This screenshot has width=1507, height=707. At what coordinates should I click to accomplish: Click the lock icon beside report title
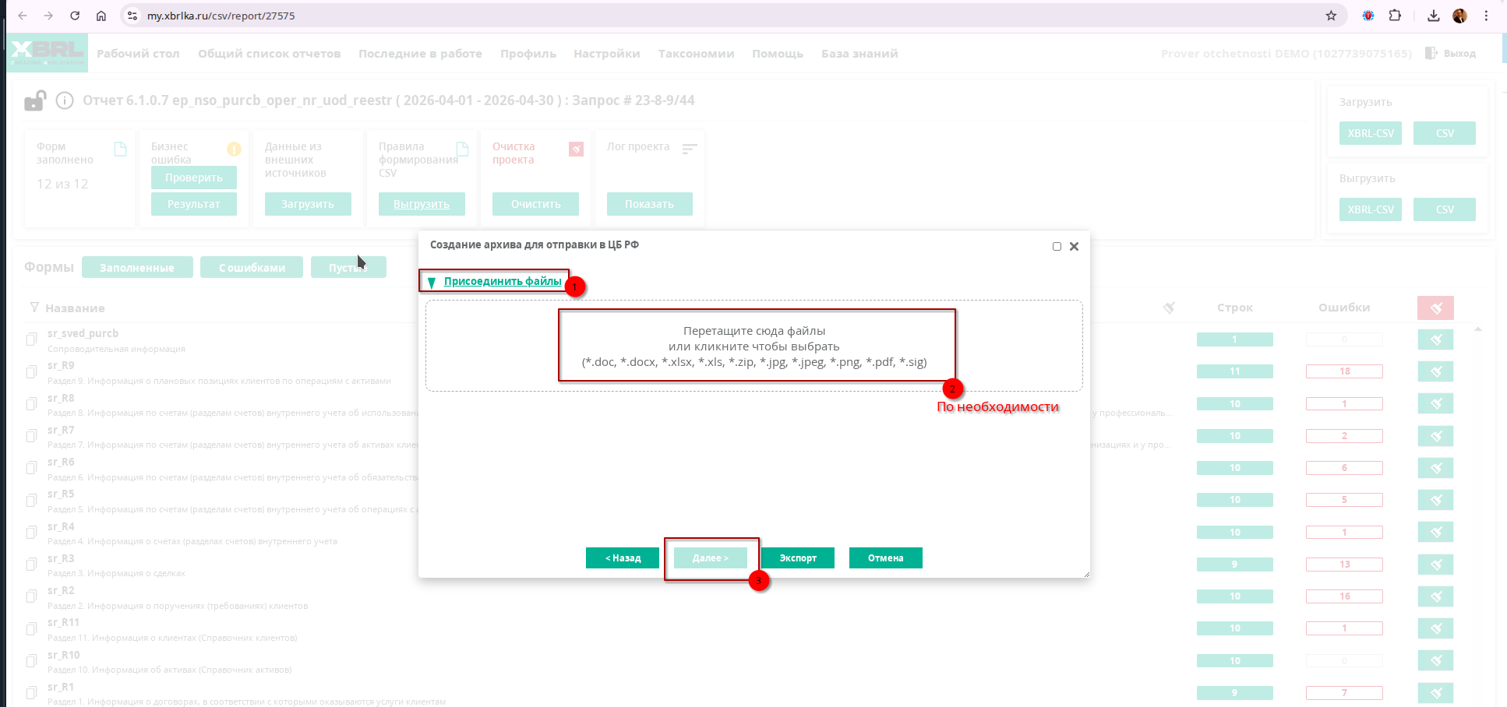35,101
